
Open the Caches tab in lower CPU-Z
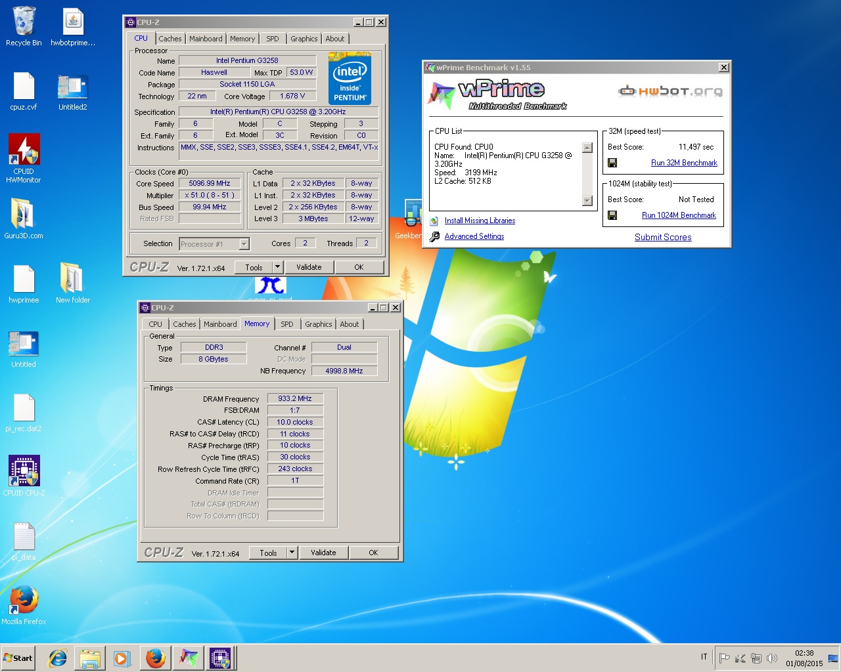coord(185,324)
